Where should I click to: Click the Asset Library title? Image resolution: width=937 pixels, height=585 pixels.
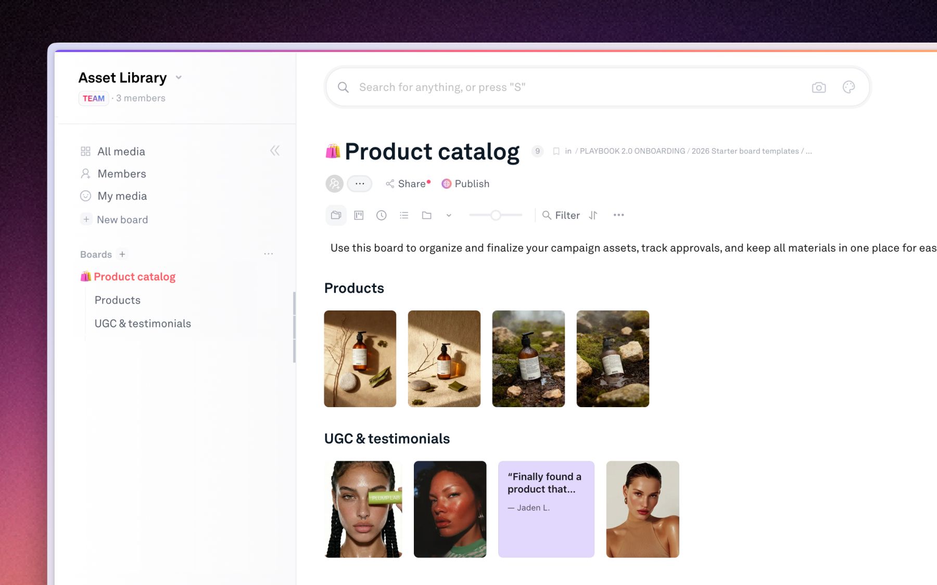(123, 77)
